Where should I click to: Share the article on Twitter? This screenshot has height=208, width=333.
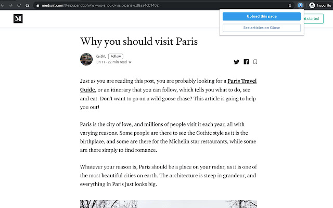pyautogui.click(x=236, y=62)
